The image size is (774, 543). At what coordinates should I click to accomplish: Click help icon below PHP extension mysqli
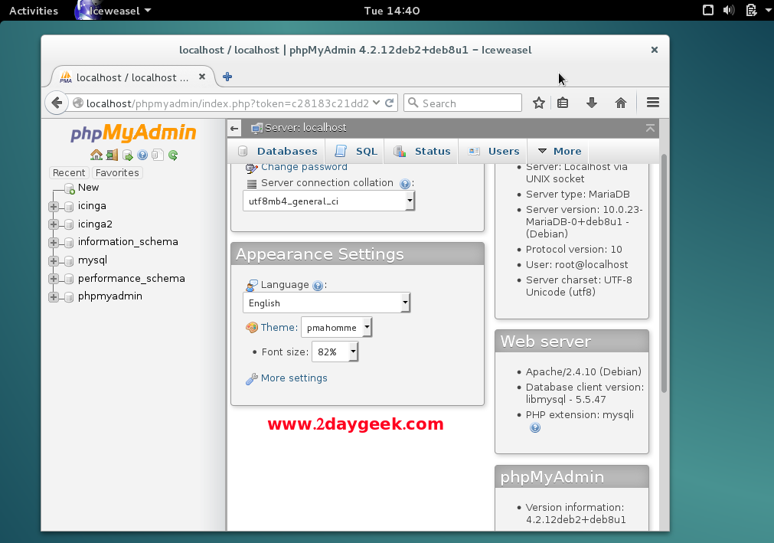point(535,427)
